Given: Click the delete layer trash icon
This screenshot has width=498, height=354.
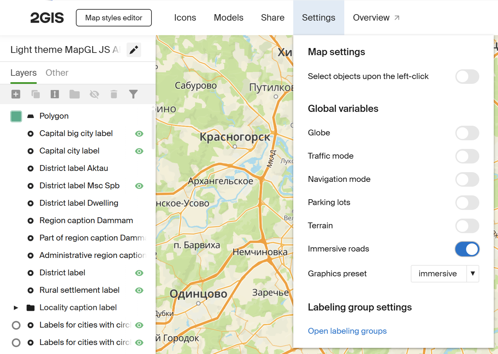Looking at the screenshot, I should (114, 94).
